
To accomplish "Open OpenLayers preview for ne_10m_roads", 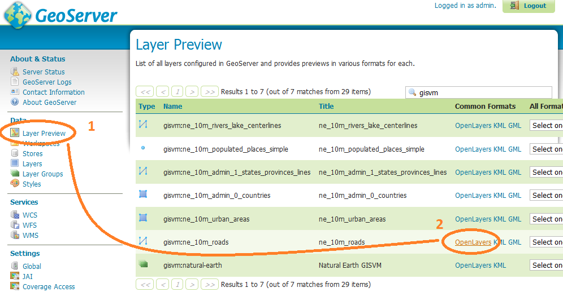I will click(x=473, y=242).
